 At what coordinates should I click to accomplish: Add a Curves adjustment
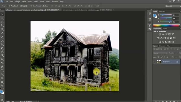[166, 34]
